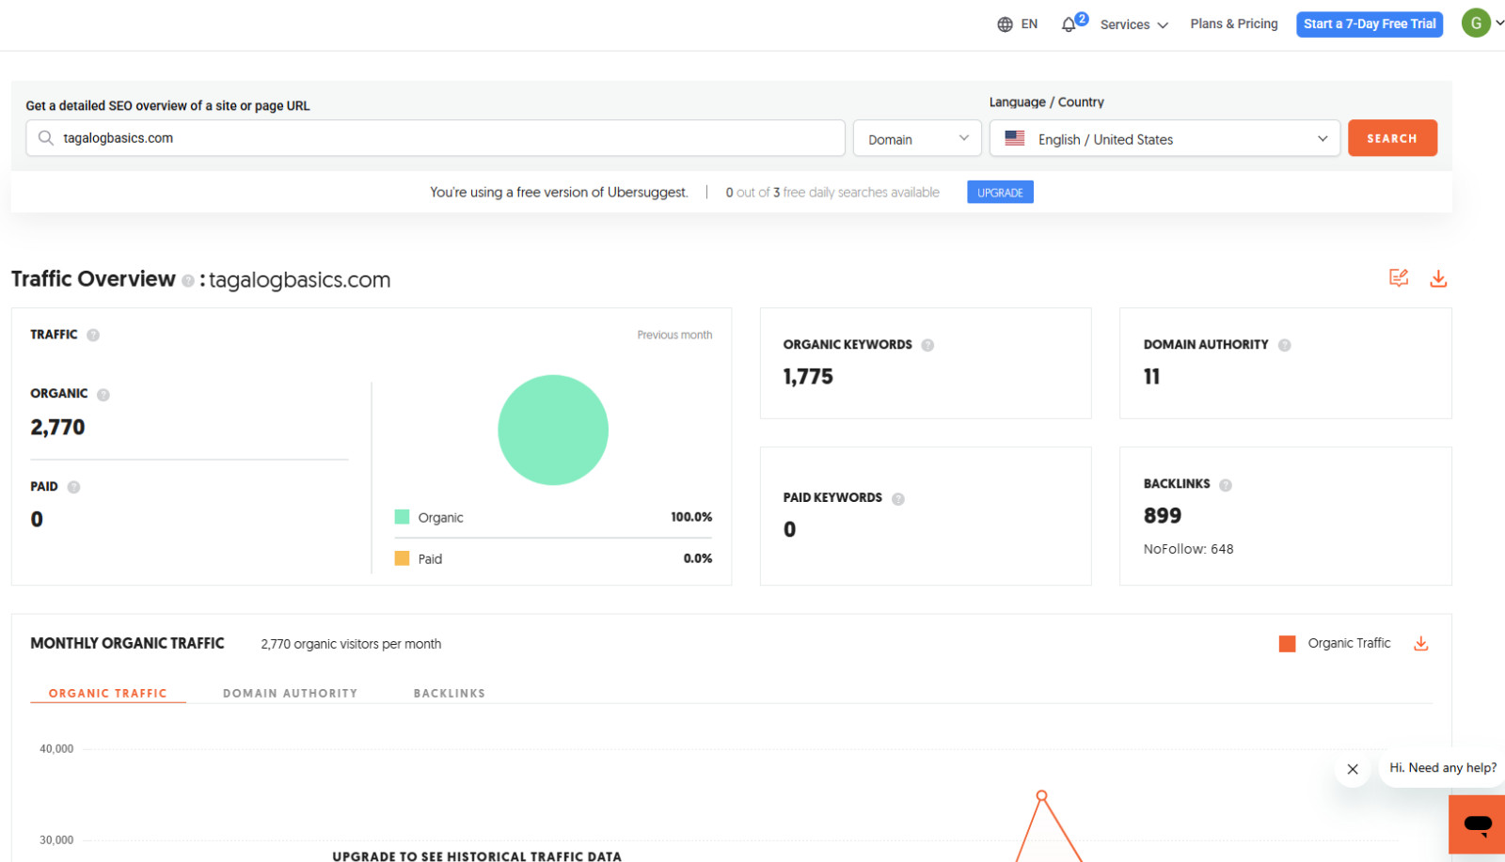Open Plans & Pricing

pyautogui.click(x=1234, y=24)
